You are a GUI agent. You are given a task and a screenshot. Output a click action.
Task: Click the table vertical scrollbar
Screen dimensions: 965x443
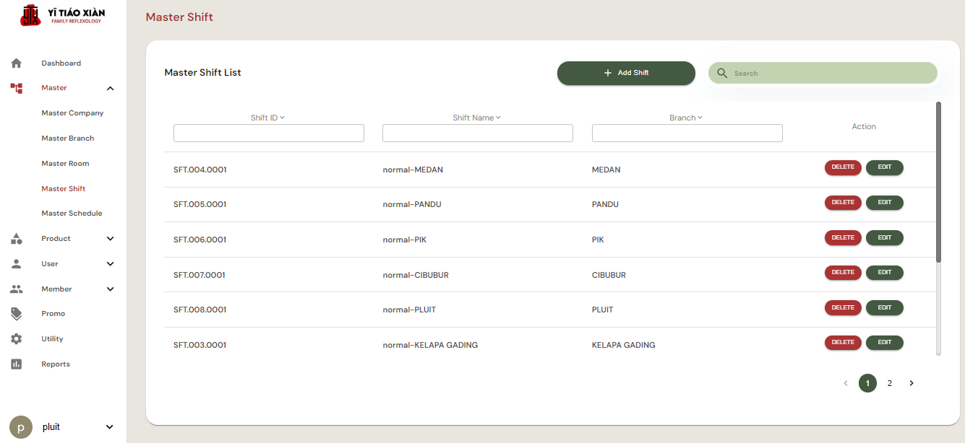tap(938, 182)
